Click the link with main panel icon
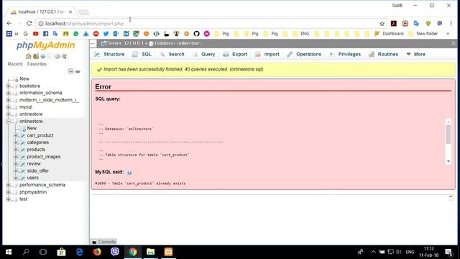The image size is (460, 259). 78,71
